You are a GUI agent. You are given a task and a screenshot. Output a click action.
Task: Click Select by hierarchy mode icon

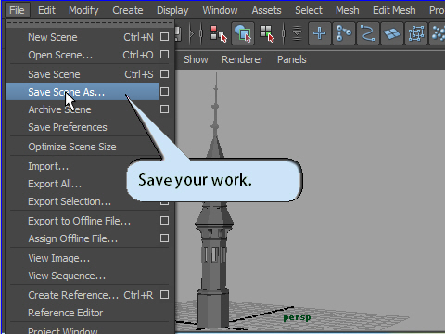coord(219,33)
